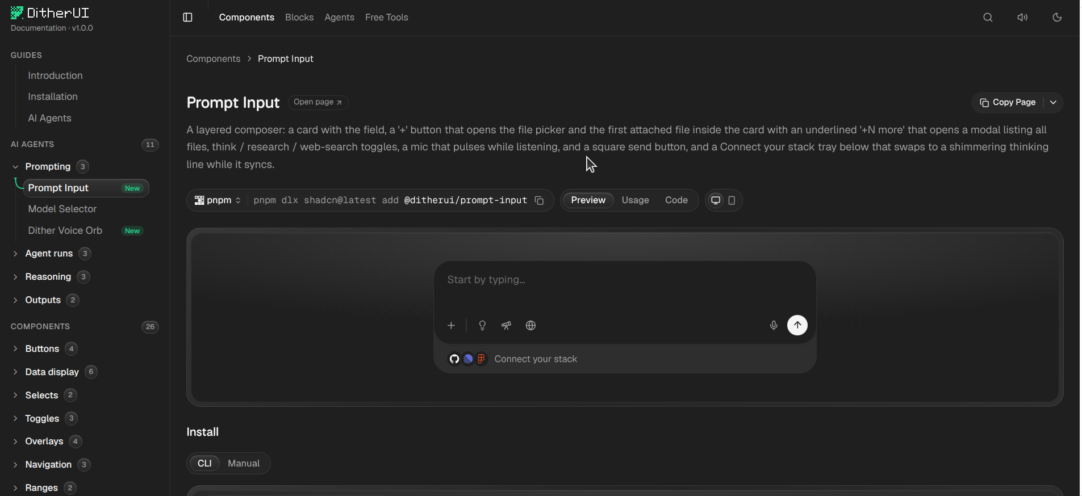The image size is (1082, 496).
Task: Switch theme with the moon icon
Action: click(1057, 18)
